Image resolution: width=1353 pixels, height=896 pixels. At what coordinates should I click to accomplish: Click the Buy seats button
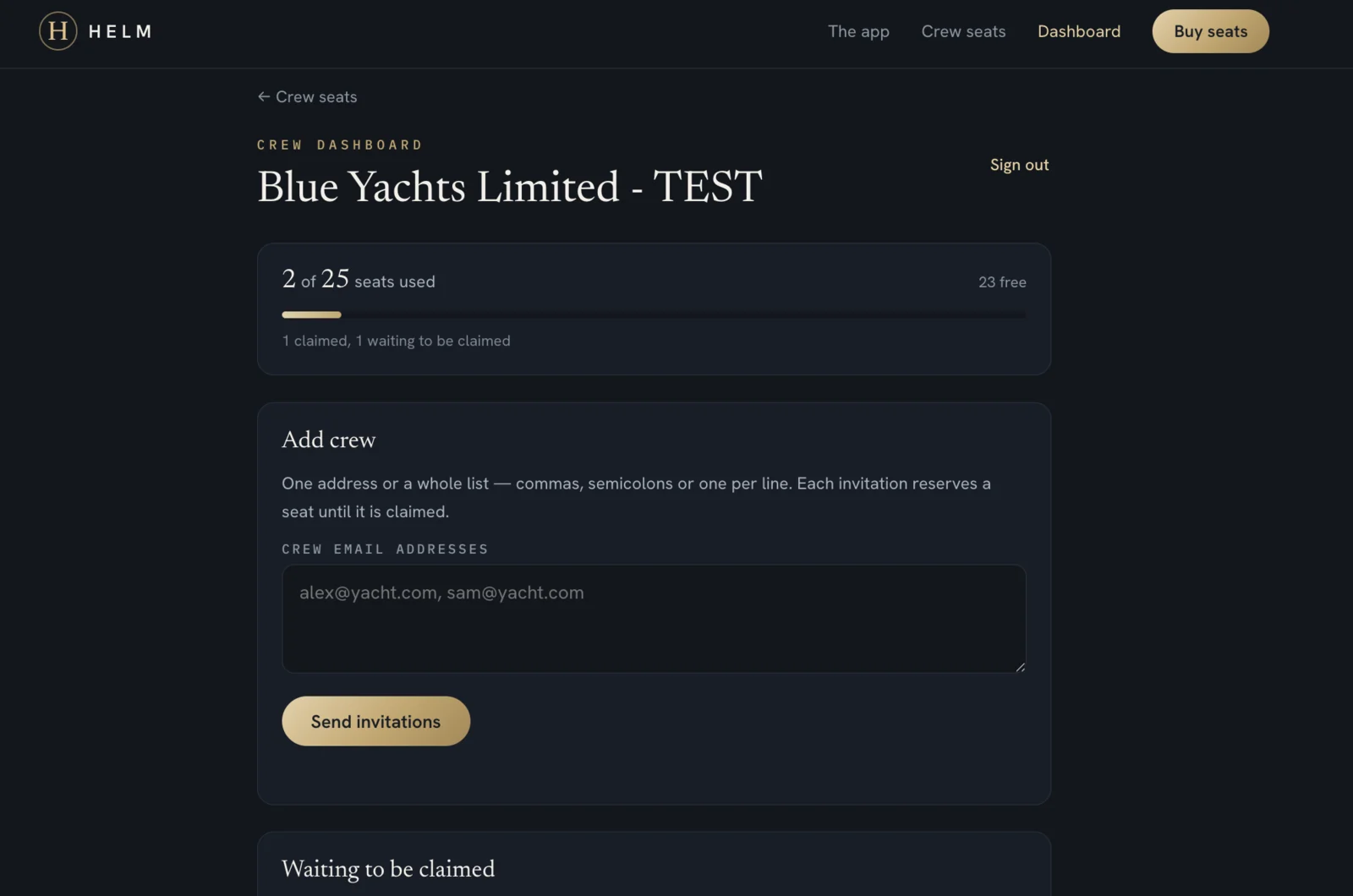click(1210, 31)
